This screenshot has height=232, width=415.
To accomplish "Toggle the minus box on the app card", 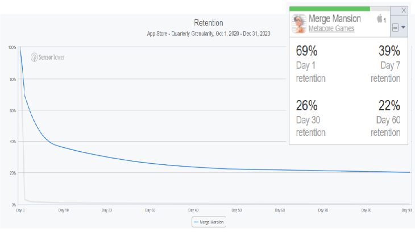I will tap(395, 27).
